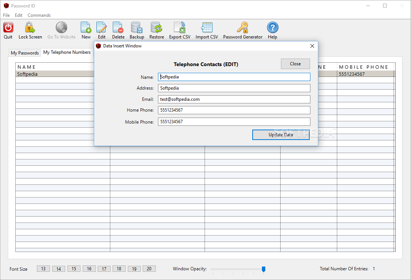Click the Go To Website globe icon
Screen dimensions: 411x280
[61, 27]
